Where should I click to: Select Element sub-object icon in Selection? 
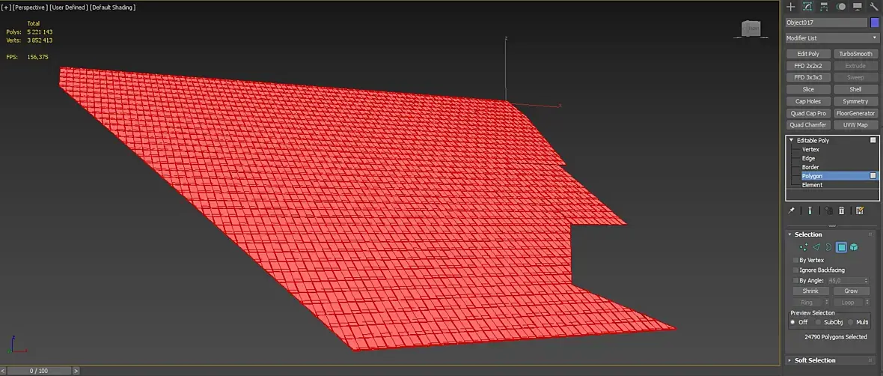click(x=855, y=247)
